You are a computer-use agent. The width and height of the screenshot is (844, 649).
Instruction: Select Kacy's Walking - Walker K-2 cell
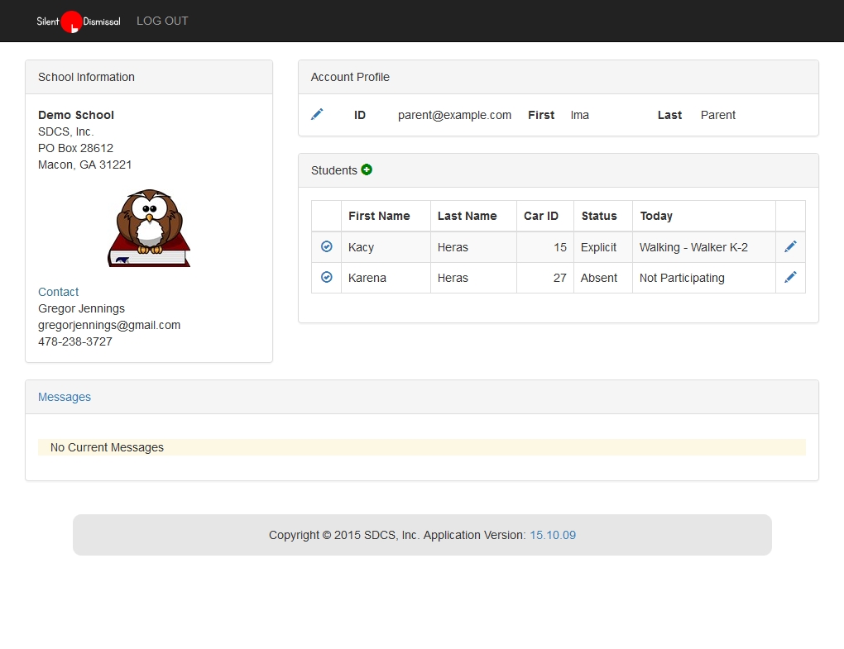coord(693,247)
